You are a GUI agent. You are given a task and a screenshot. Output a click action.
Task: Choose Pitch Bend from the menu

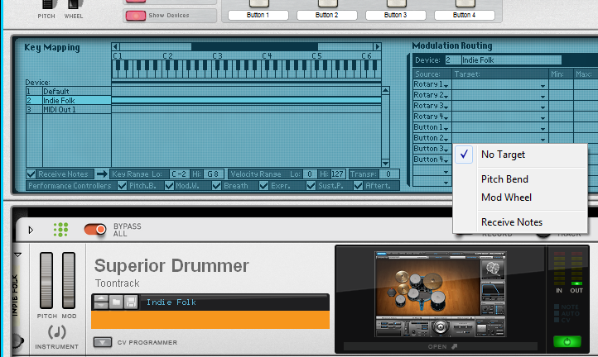[520, 179]
